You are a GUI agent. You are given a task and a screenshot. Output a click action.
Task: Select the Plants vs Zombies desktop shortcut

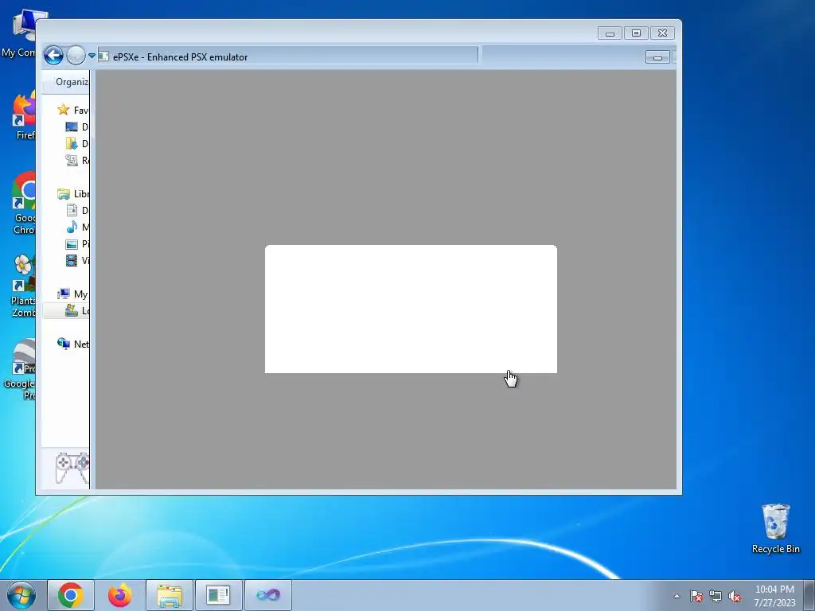click(23, 286)
